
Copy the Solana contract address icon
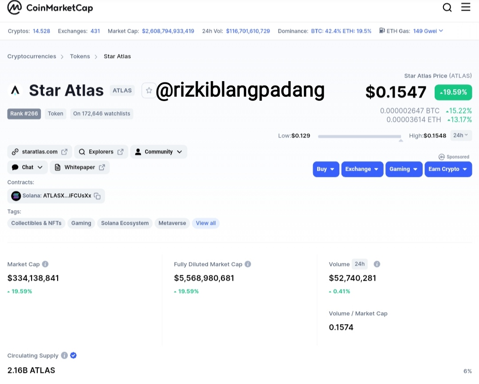pyautogui.click(x=97, y=196)
